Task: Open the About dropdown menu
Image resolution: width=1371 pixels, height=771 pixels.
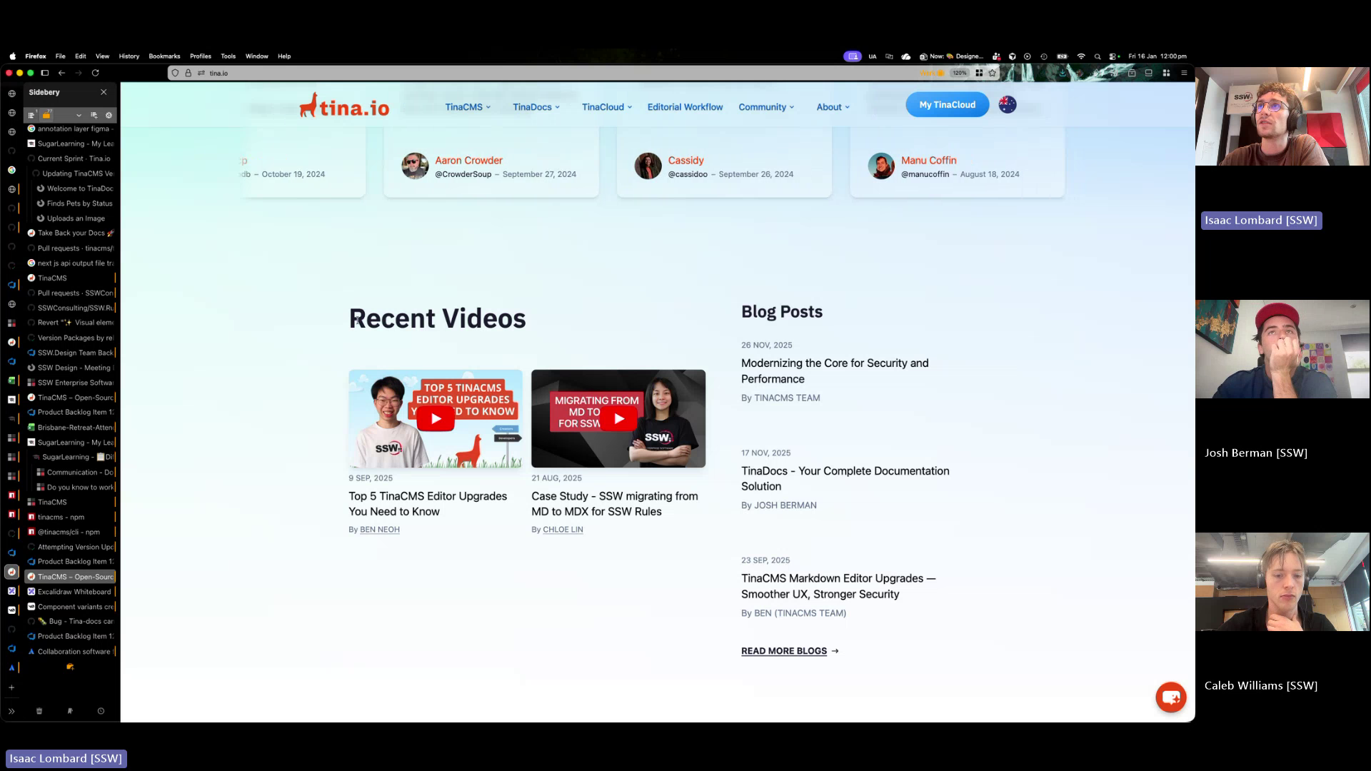Action: 832,107
